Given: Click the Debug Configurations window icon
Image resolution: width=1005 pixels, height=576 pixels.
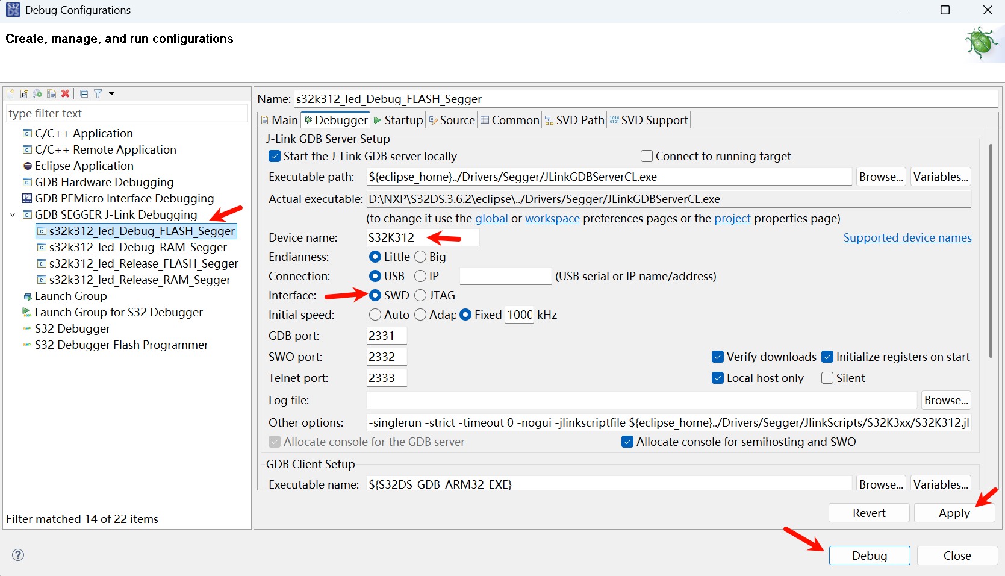Looking at the screenshot, I should coord(13,10).
